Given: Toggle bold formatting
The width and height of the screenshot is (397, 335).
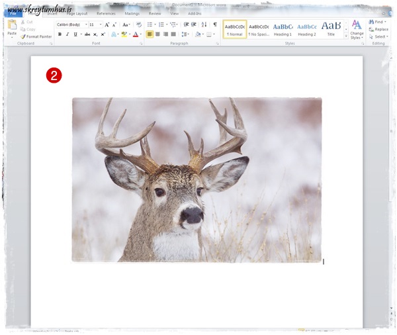Looking at the screenshot, I should [x=60, y=34].
